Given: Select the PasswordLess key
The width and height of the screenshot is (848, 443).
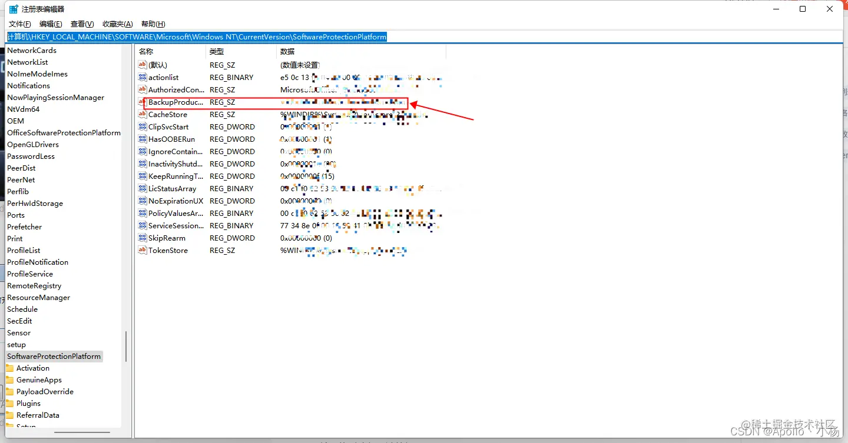Looking at the screenshot, I should 31,156.
